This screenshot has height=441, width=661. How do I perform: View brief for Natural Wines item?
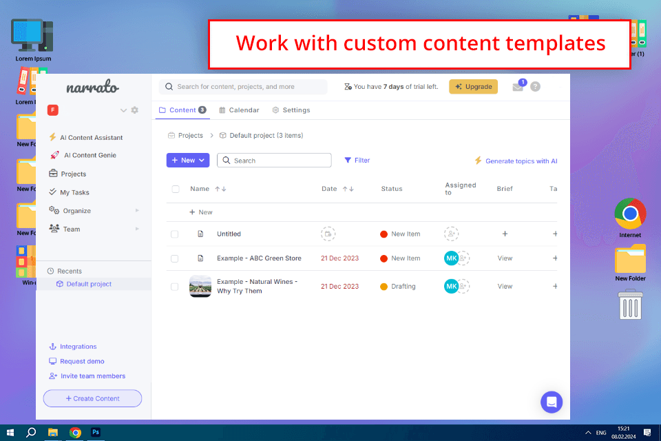(505, 287)
